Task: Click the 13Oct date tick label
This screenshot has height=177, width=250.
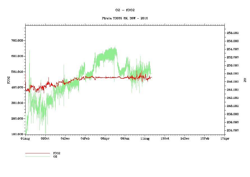Action: click(x=165, y=139)
